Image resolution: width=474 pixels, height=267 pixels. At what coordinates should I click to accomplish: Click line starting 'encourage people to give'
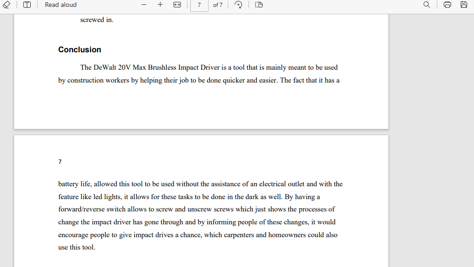198,235
